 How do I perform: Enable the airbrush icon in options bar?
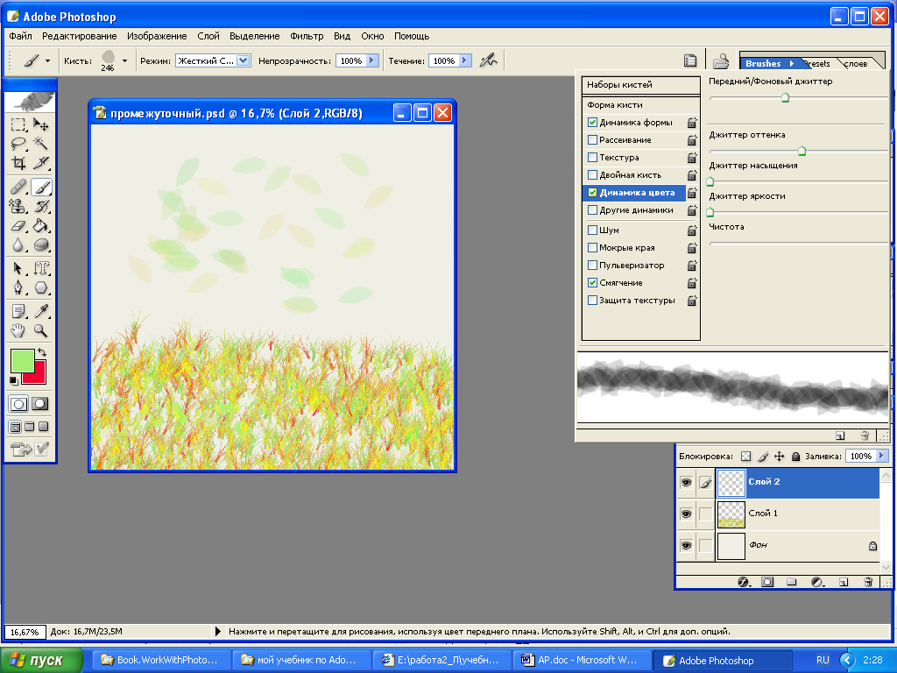[x=490, y=60]
